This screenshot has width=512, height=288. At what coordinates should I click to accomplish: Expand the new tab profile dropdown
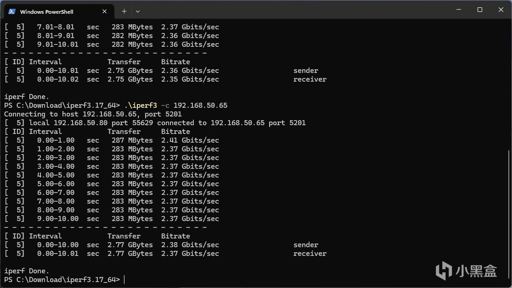coord(137,11)
